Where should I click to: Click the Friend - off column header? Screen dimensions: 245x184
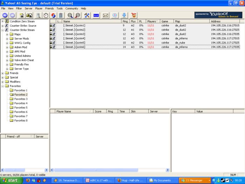(20, 136)
